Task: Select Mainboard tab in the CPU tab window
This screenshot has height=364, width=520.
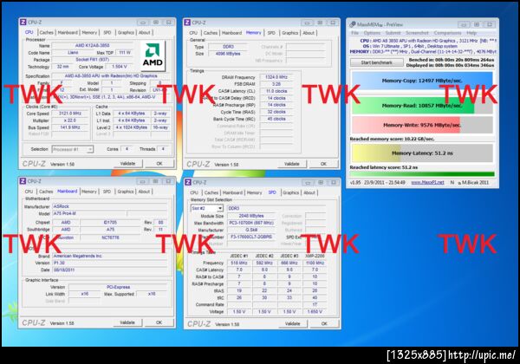Action: 68,32
